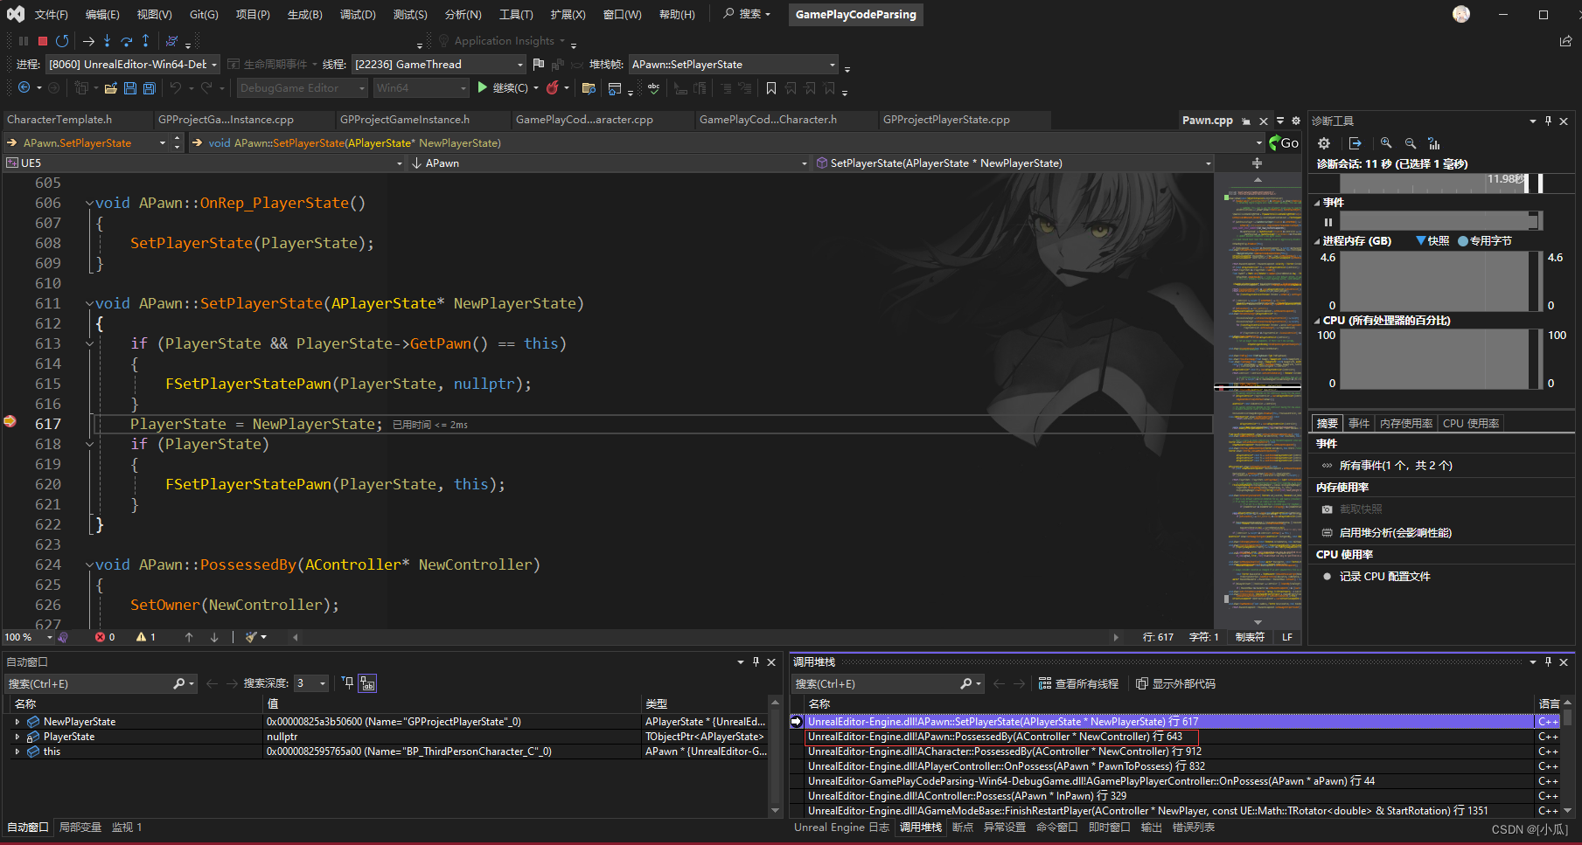Click the thread flag icon
Viewport: 1582px width, 845px height.
click(539, 64)
